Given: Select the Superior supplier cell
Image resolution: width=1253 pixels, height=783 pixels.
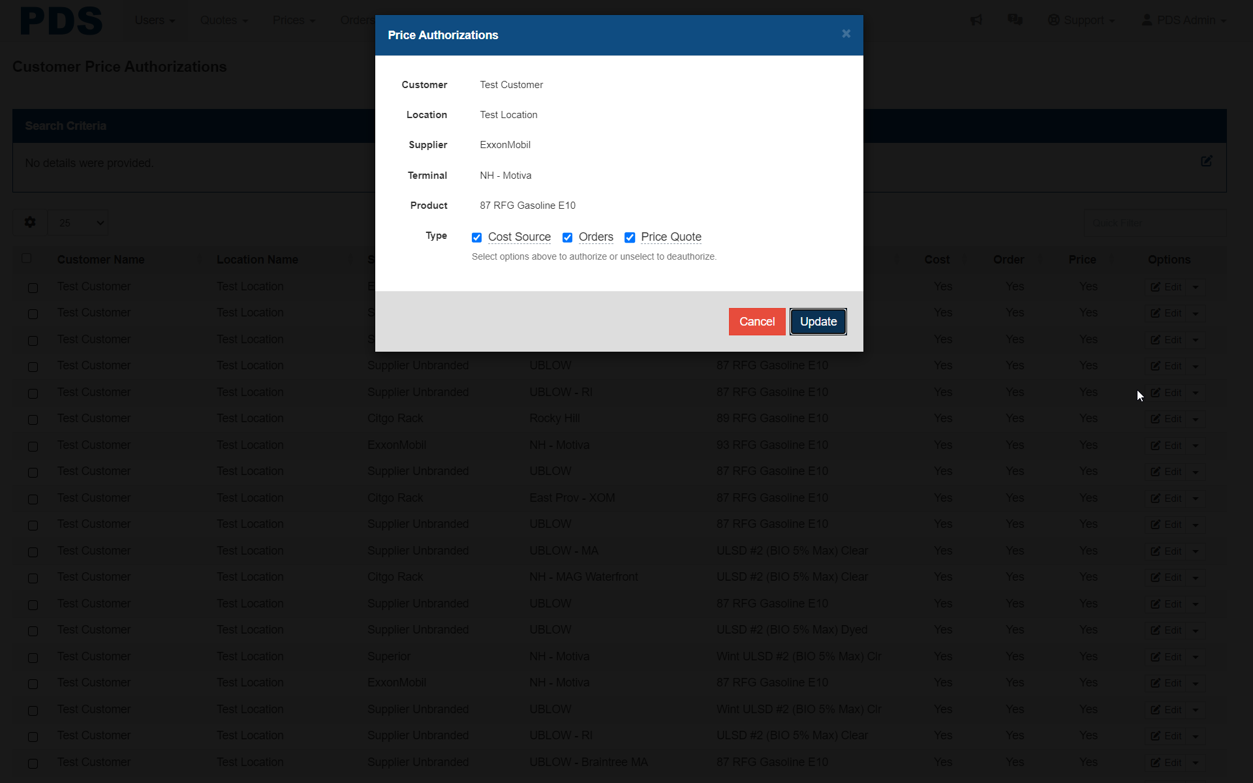Looking at the screenshot, I should pos(389,656).
